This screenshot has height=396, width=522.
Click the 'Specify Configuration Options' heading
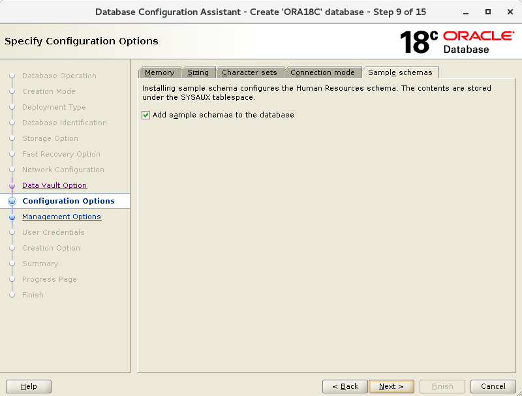point(82,41)
